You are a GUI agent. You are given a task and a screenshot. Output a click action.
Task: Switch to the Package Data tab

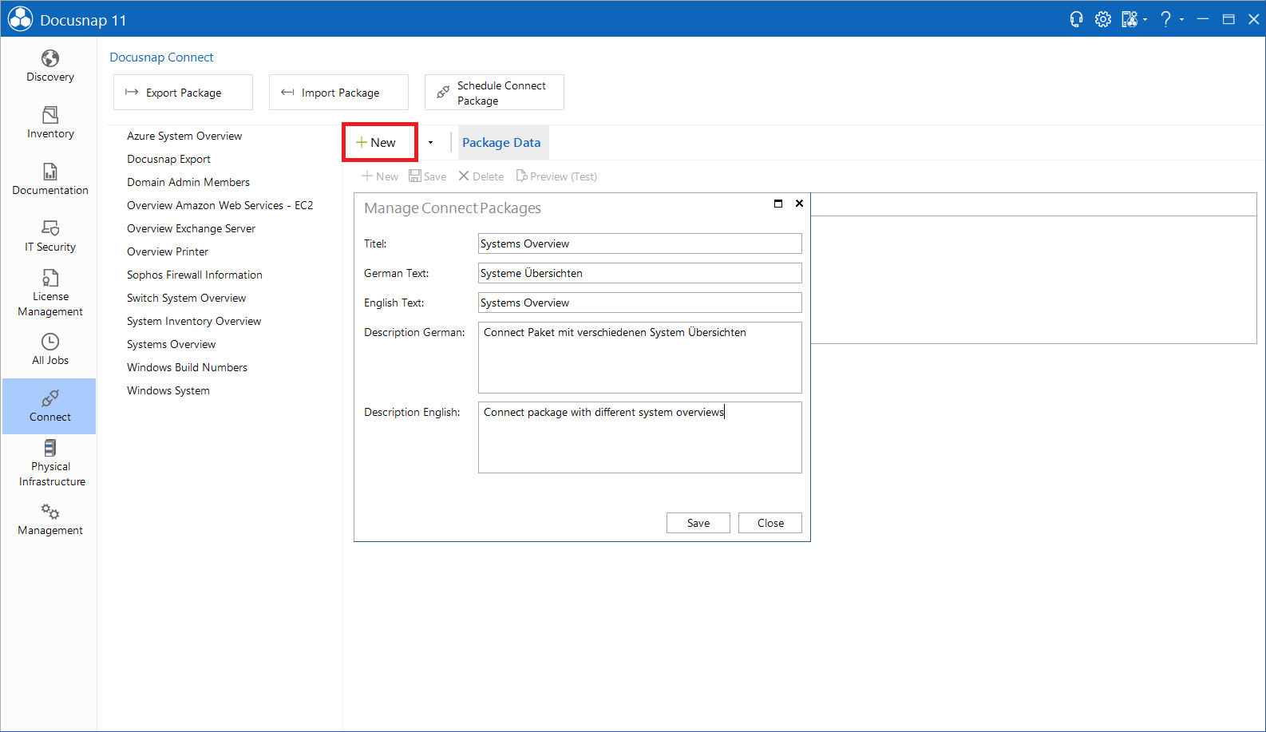[501, 143]
